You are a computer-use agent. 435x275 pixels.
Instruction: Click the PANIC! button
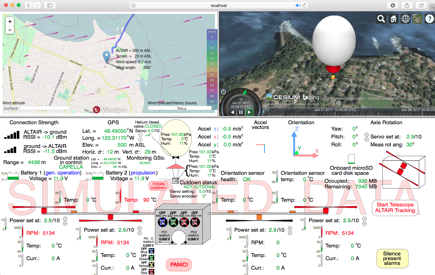coord(179,265)
